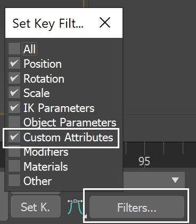Click the Object Parameters label text
The height and width of the screenshot is (224, 196).
[70, 123]
